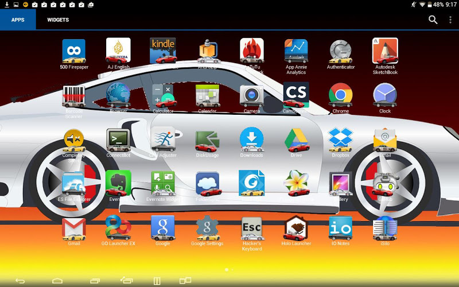Open the blue document app beside FolderSync

coord(252,183)
